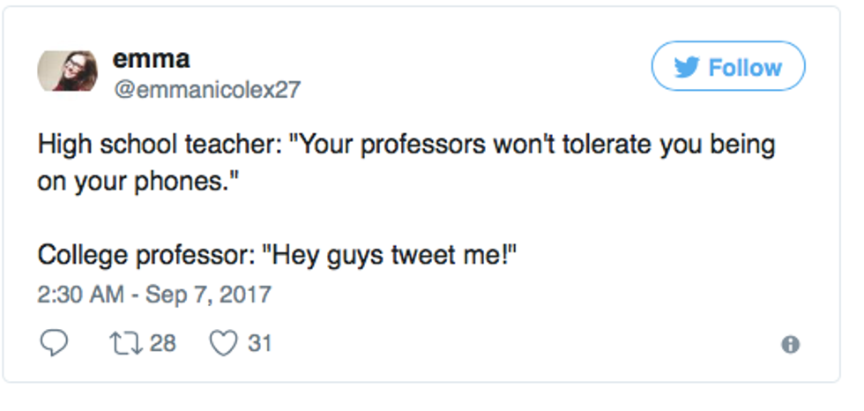
Task: Visit the @emmanicolex27 handle
Action: pos(206,89)
